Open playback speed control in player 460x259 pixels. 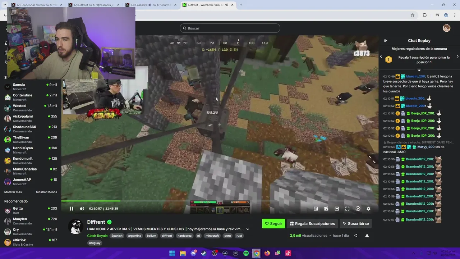coord(358,209)
